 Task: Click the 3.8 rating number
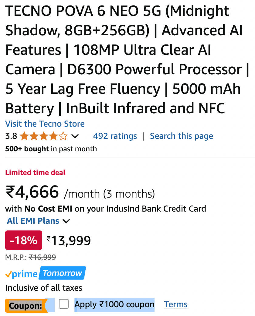11,136
